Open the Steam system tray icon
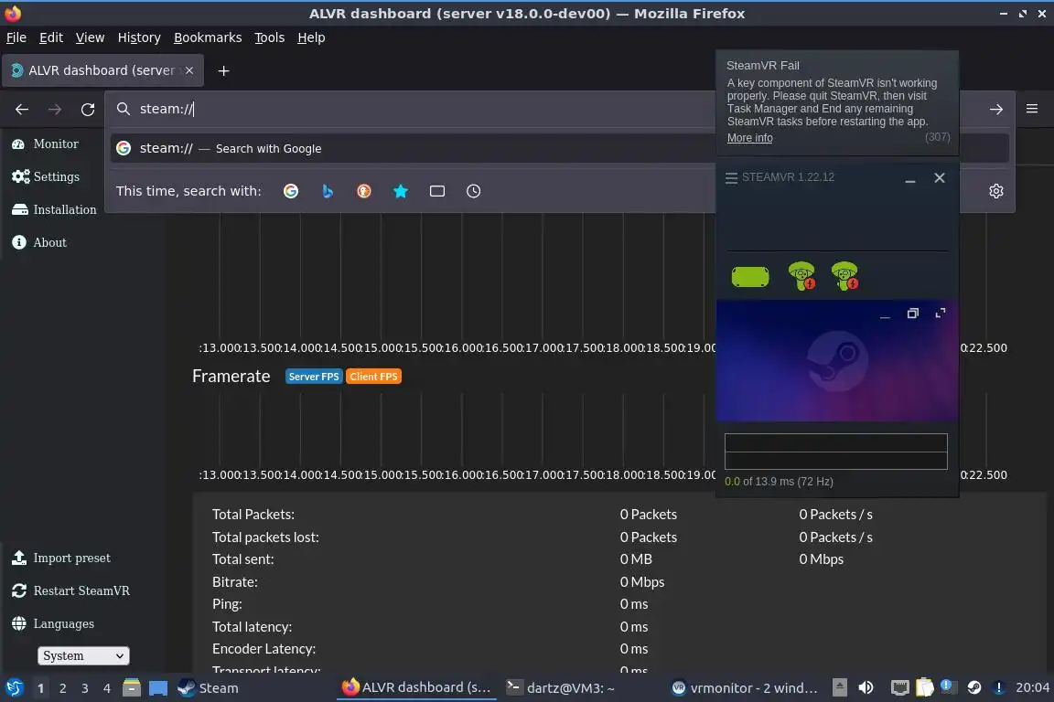1054x702 pixels. (x=974, y=687)
